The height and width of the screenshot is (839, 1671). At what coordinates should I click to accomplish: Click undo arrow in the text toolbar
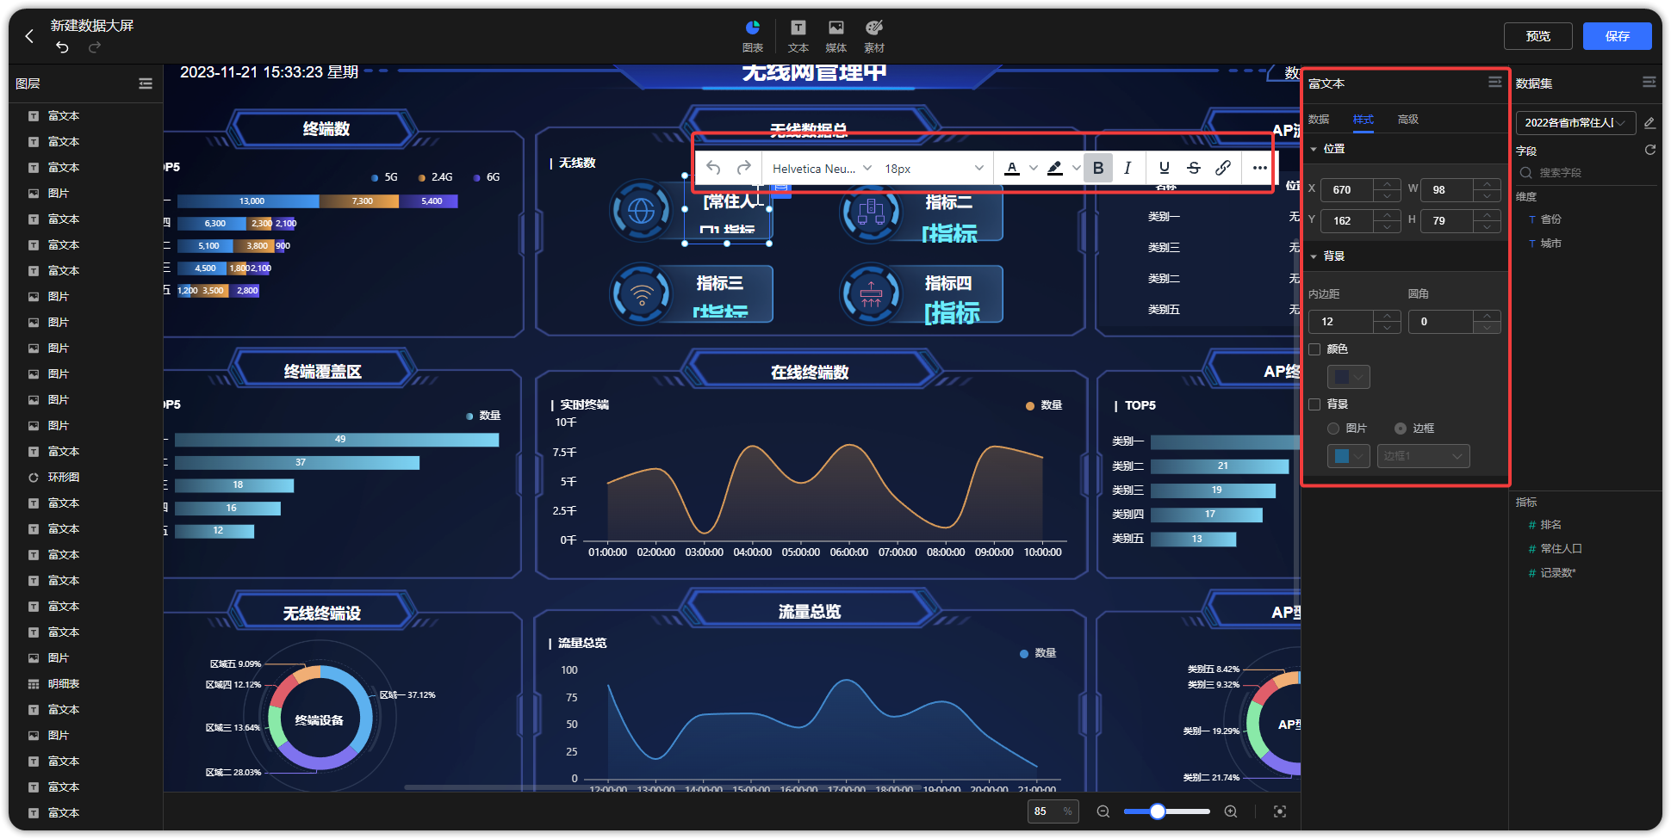coord(713,168)
